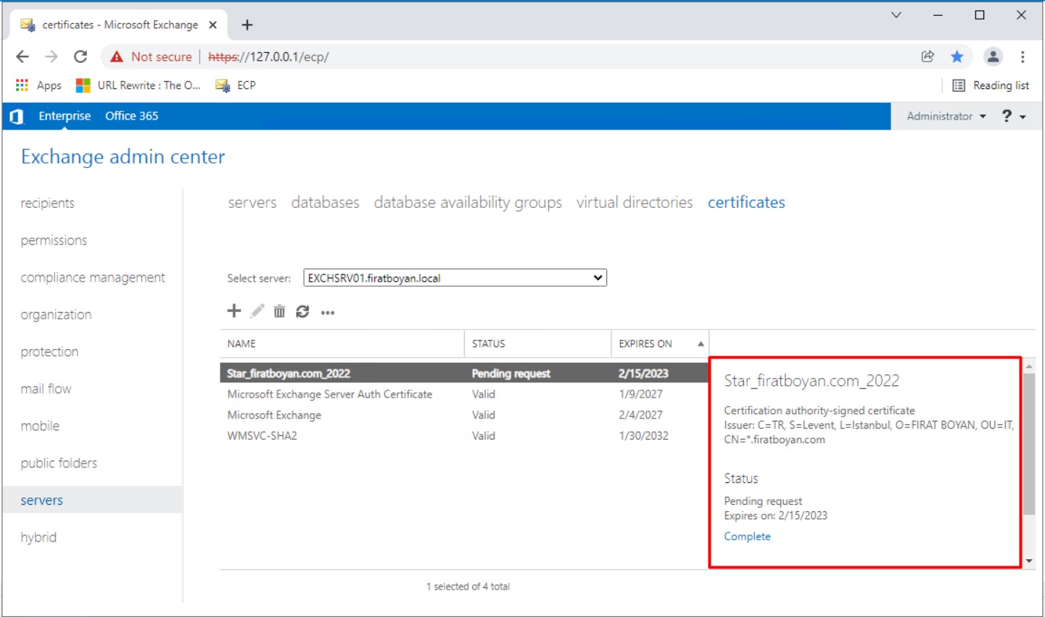The image size is (1045, 617).
Task: Go to permissions section
Action: 54,240
